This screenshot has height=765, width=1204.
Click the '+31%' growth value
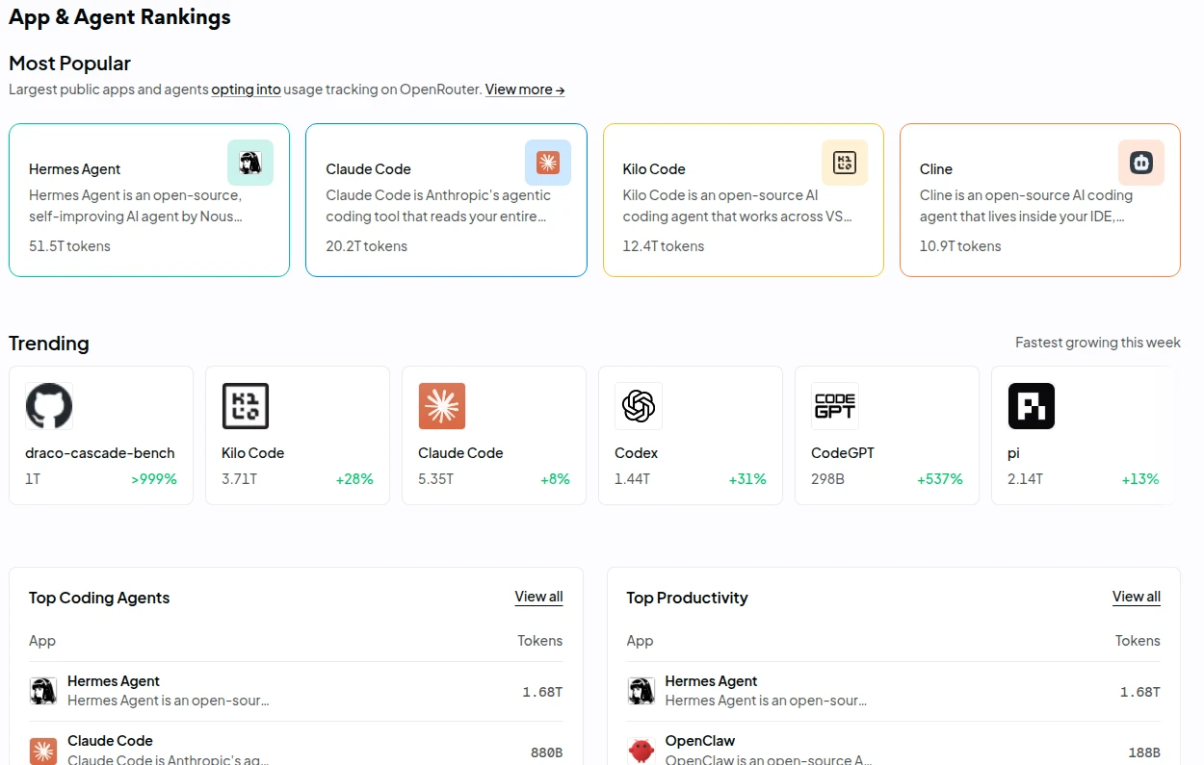747,479
